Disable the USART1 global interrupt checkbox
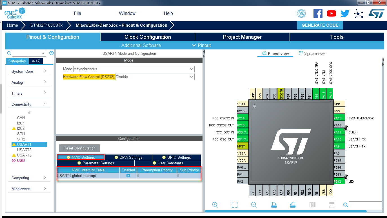387x218 pixels. (128, 176)
